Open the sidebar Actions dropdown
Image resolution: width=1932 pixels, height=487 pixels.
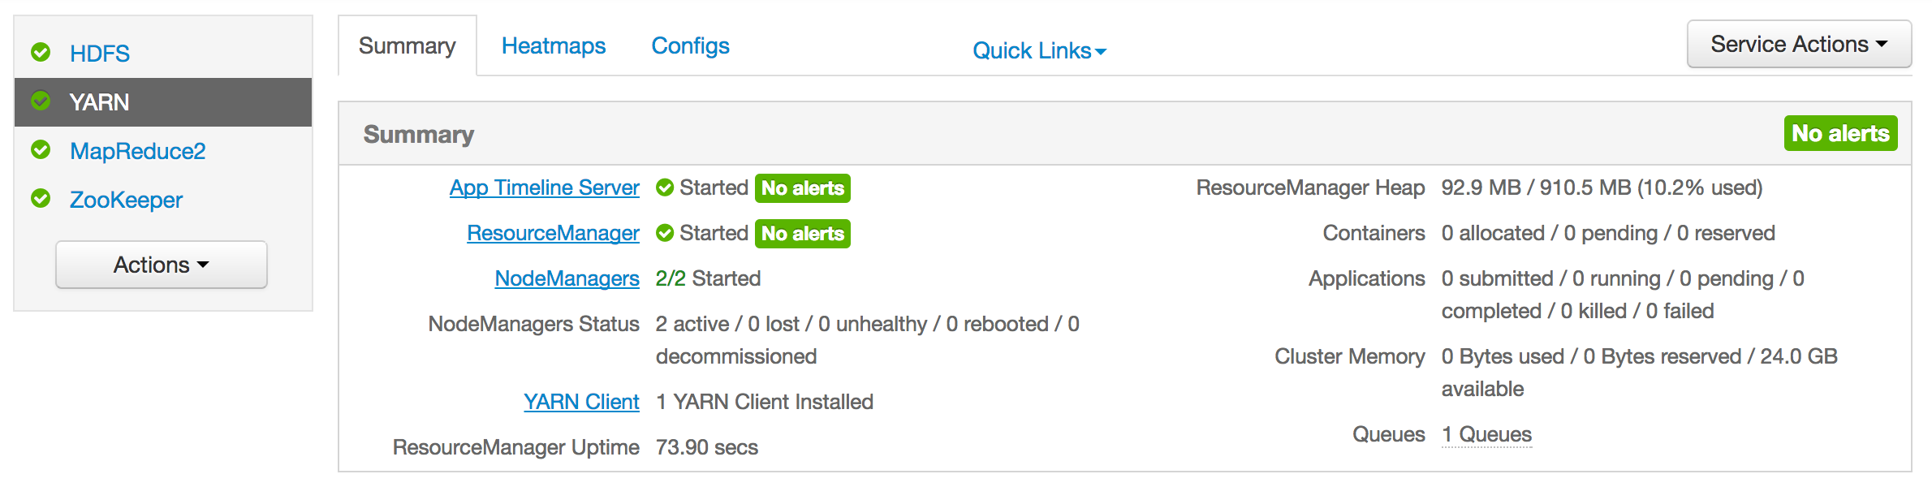[x=161, y=265]
